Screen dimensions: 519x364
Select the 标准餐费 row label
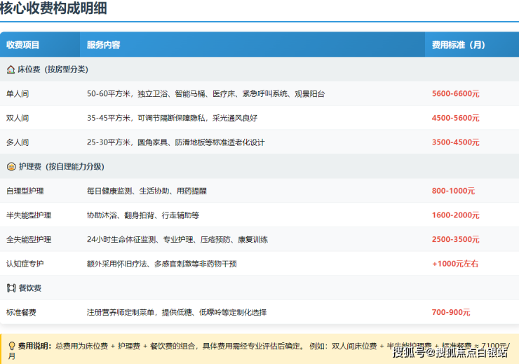tap(21, 312)
